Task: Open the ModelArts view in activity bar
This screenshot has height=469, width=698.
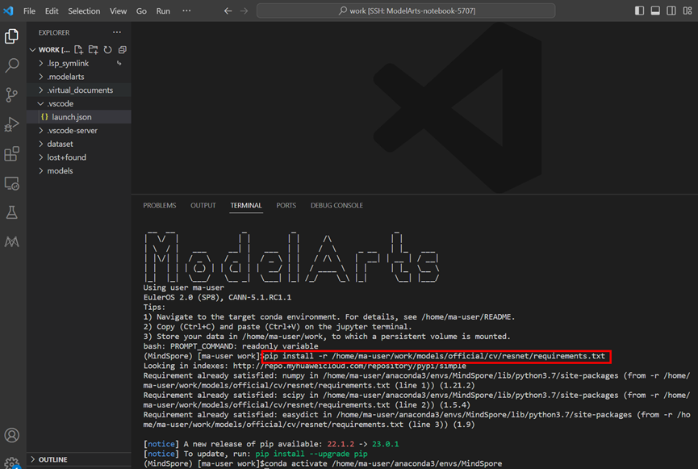Action: (x=11, y=242)
